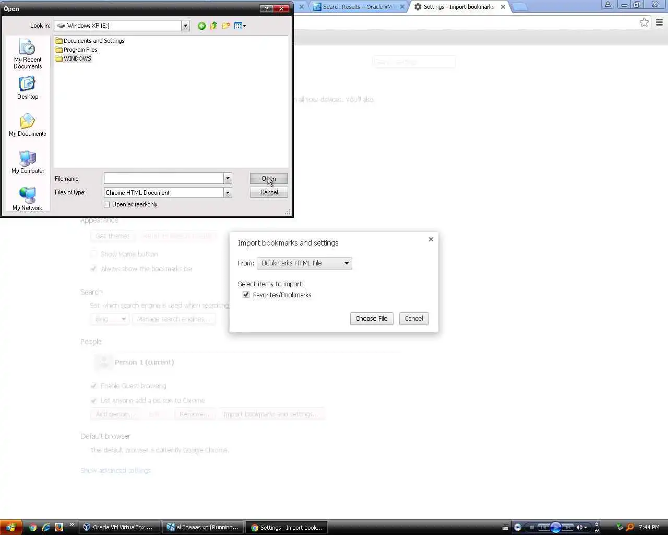Toggle Enable Guest browsing checkbox
The image size is (668, 535).
click(x=94, y=386)
